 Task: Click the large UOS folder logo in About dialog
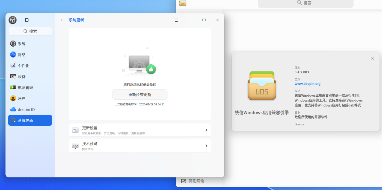pos(262,85)
